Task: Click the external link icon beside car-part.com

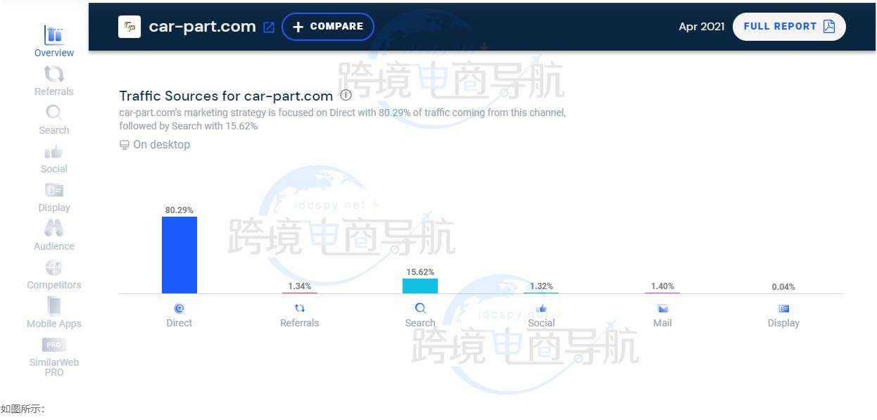Action: (x=268, y=27)
